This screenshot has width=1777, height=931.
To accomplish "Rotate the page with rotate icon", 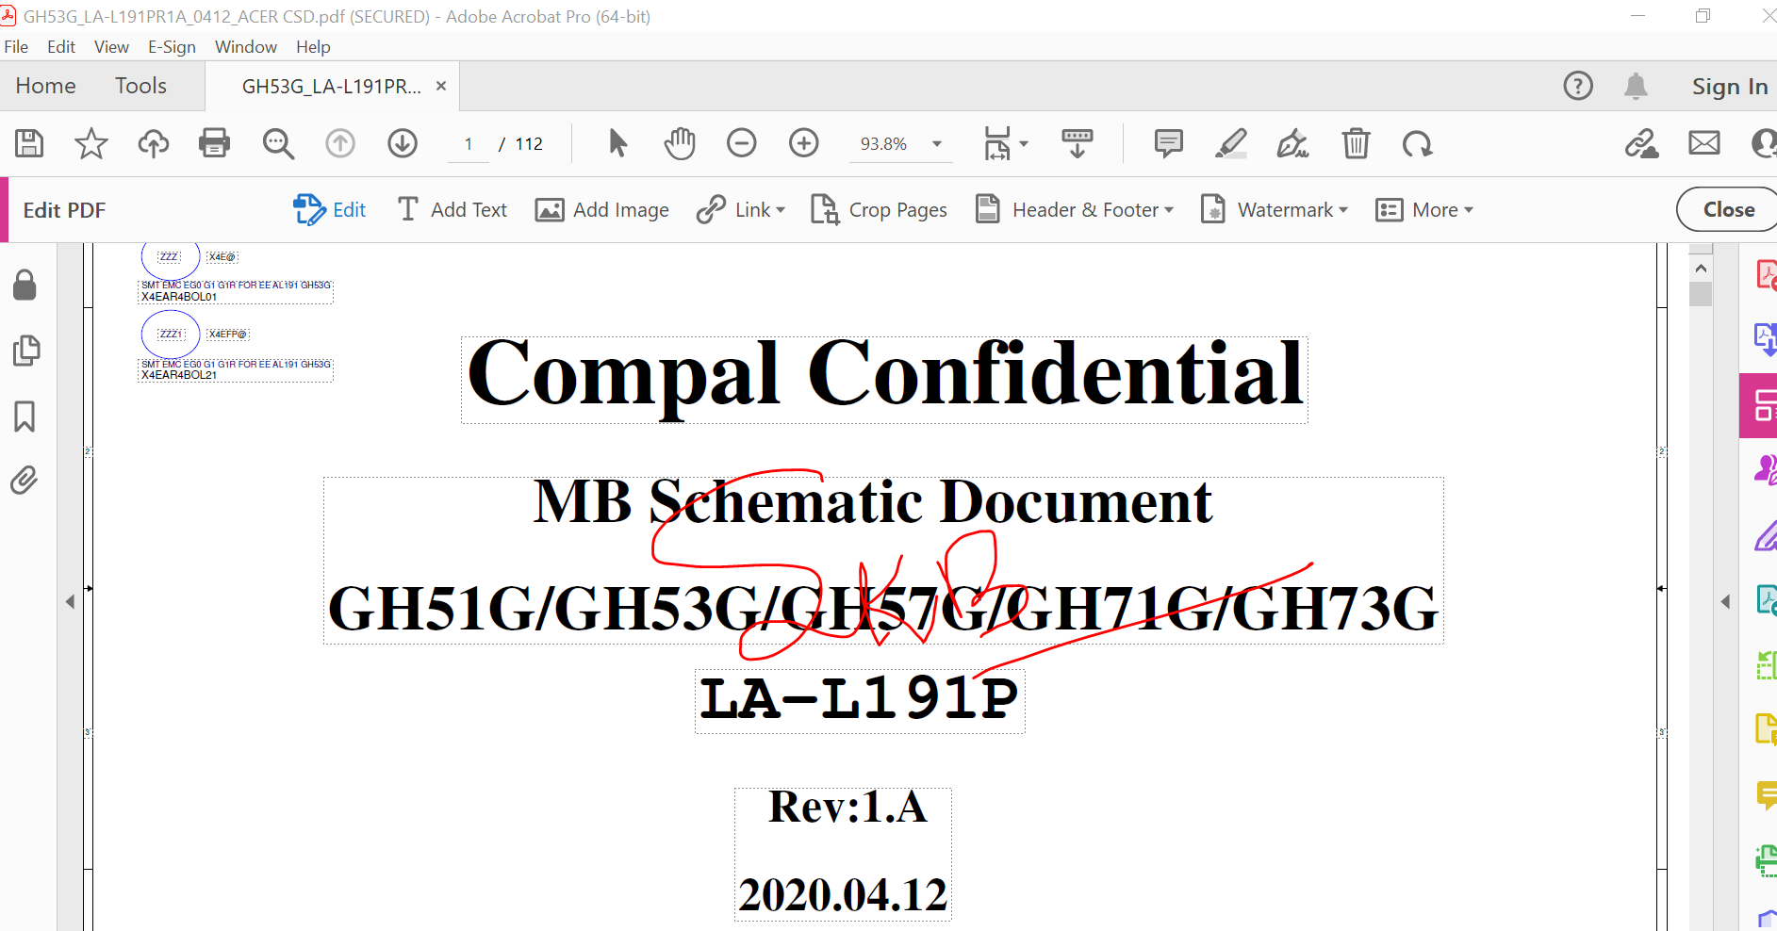I will [1417, 143].
